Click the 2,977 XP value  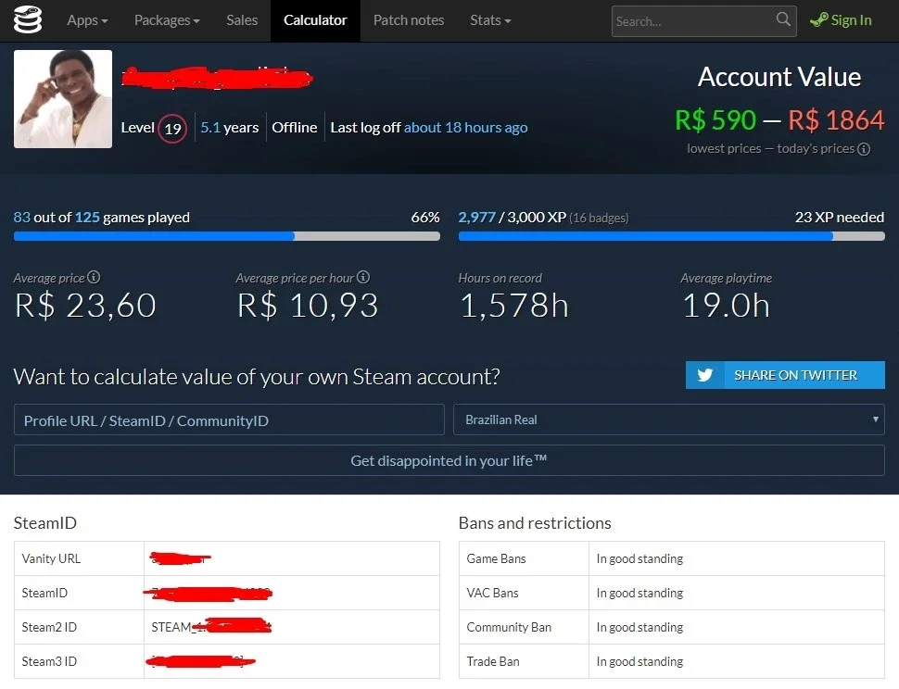(x=476, y=217)
